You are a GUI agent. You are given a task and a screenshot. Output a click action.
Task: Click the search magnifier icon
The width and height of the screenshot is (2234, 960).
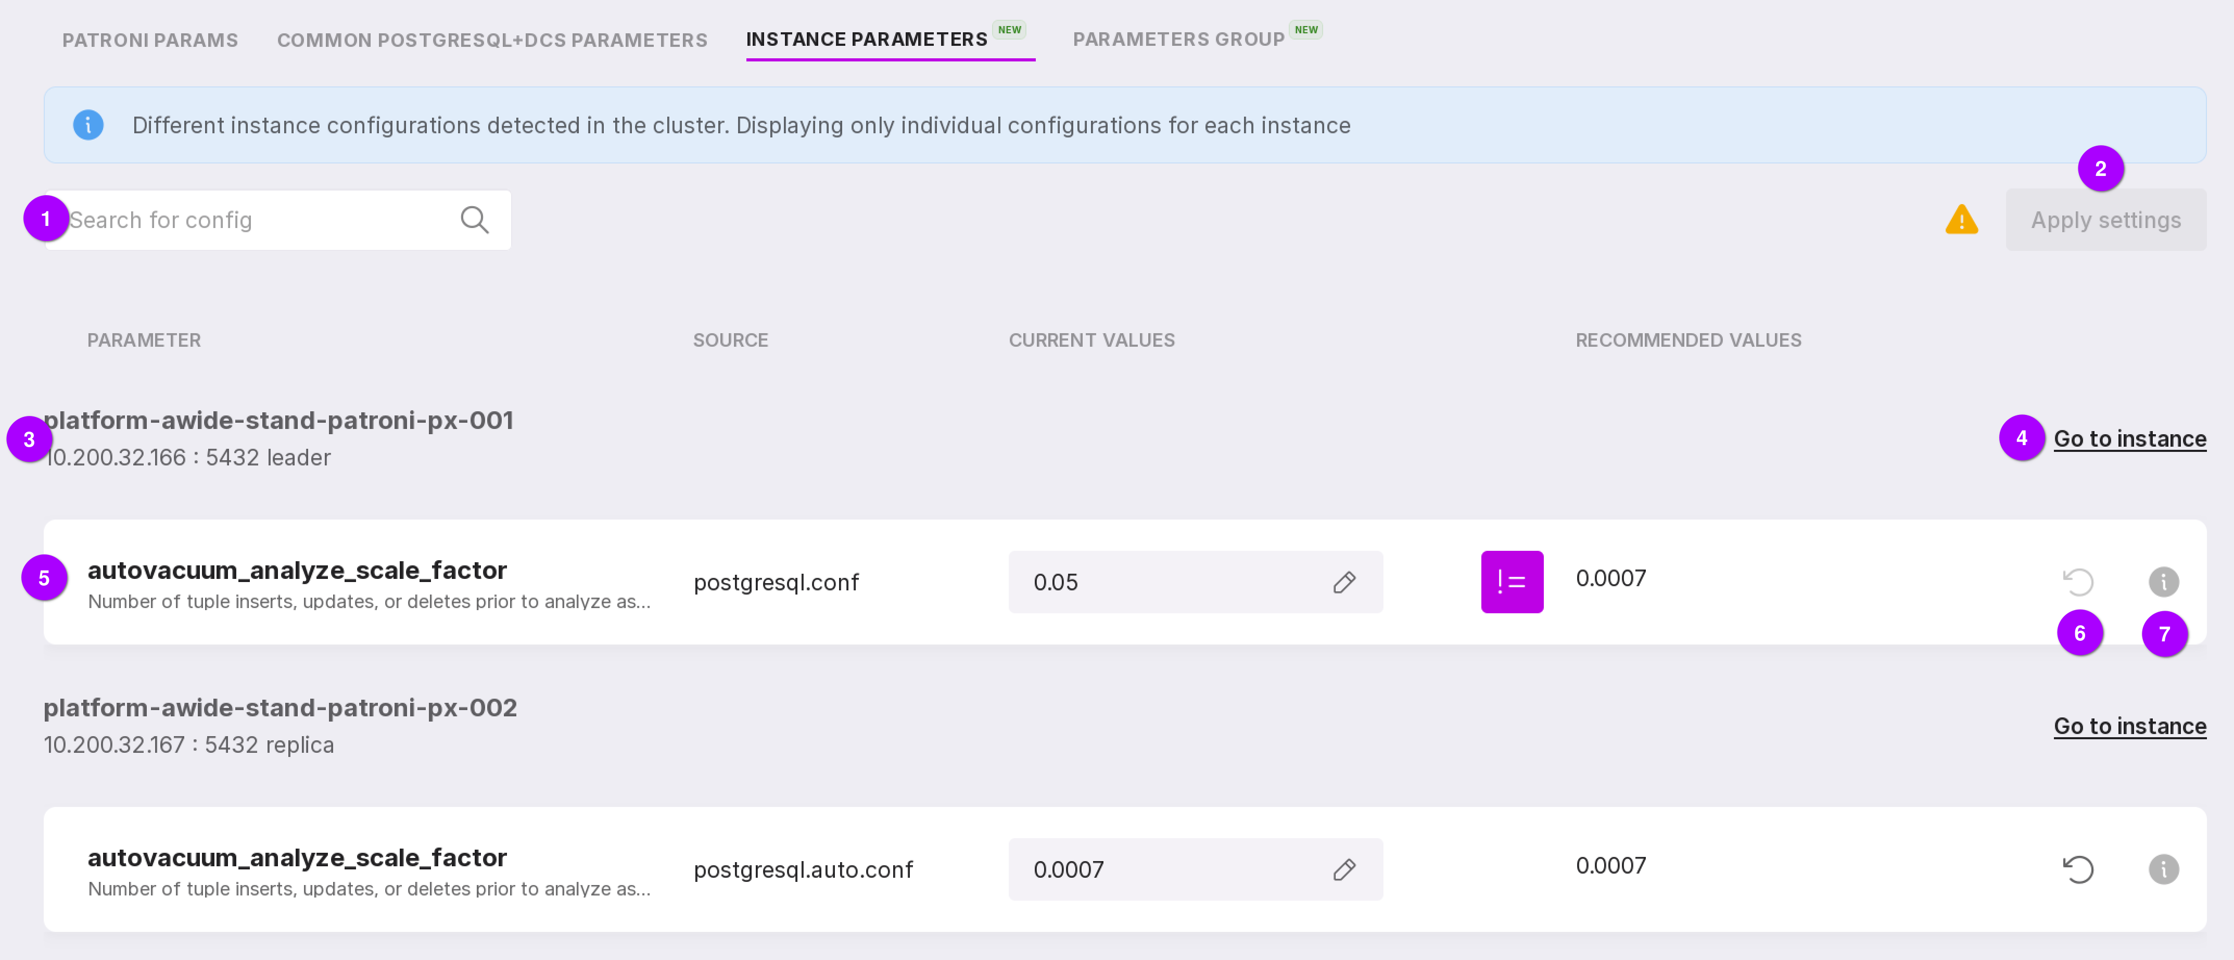[x=474, y=220]
